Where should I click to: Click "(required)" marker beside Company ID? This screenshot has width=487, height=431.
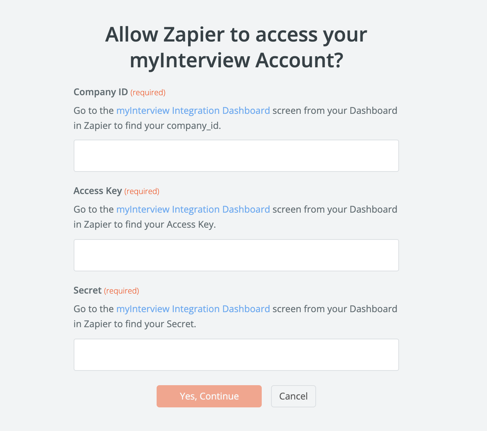(148, 93)
